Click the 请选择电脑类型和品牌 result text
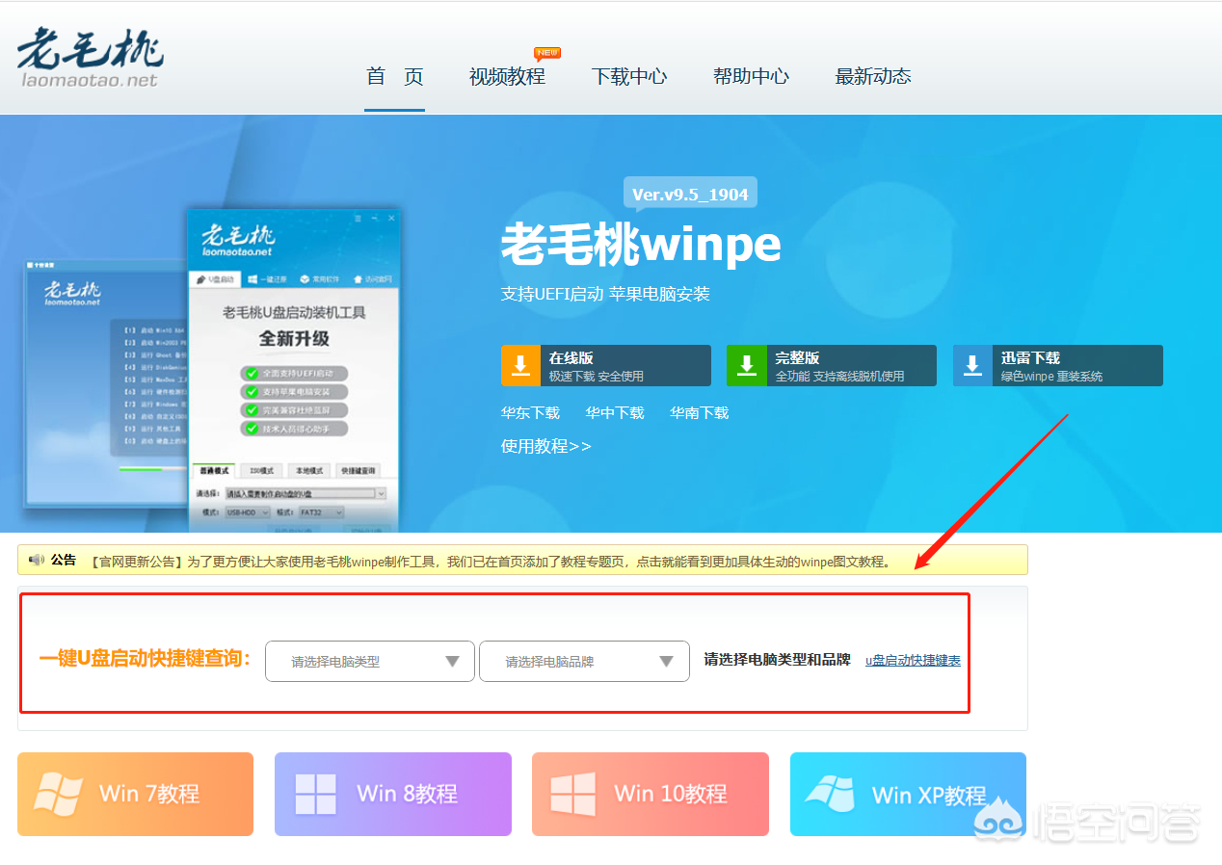The height and width of the screenshot is (865, 1222). (x=778, y=660)
